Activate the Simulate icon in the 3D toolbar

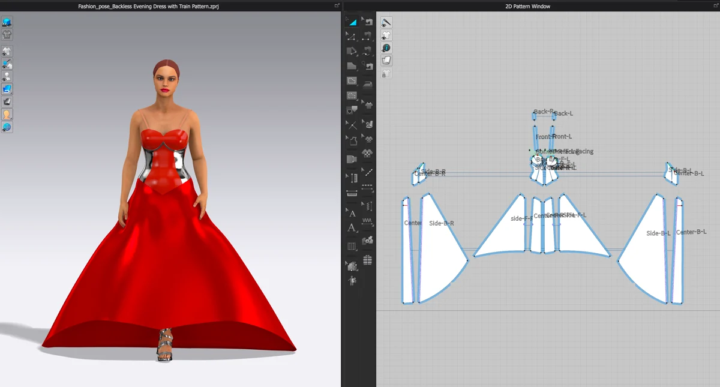7,20
